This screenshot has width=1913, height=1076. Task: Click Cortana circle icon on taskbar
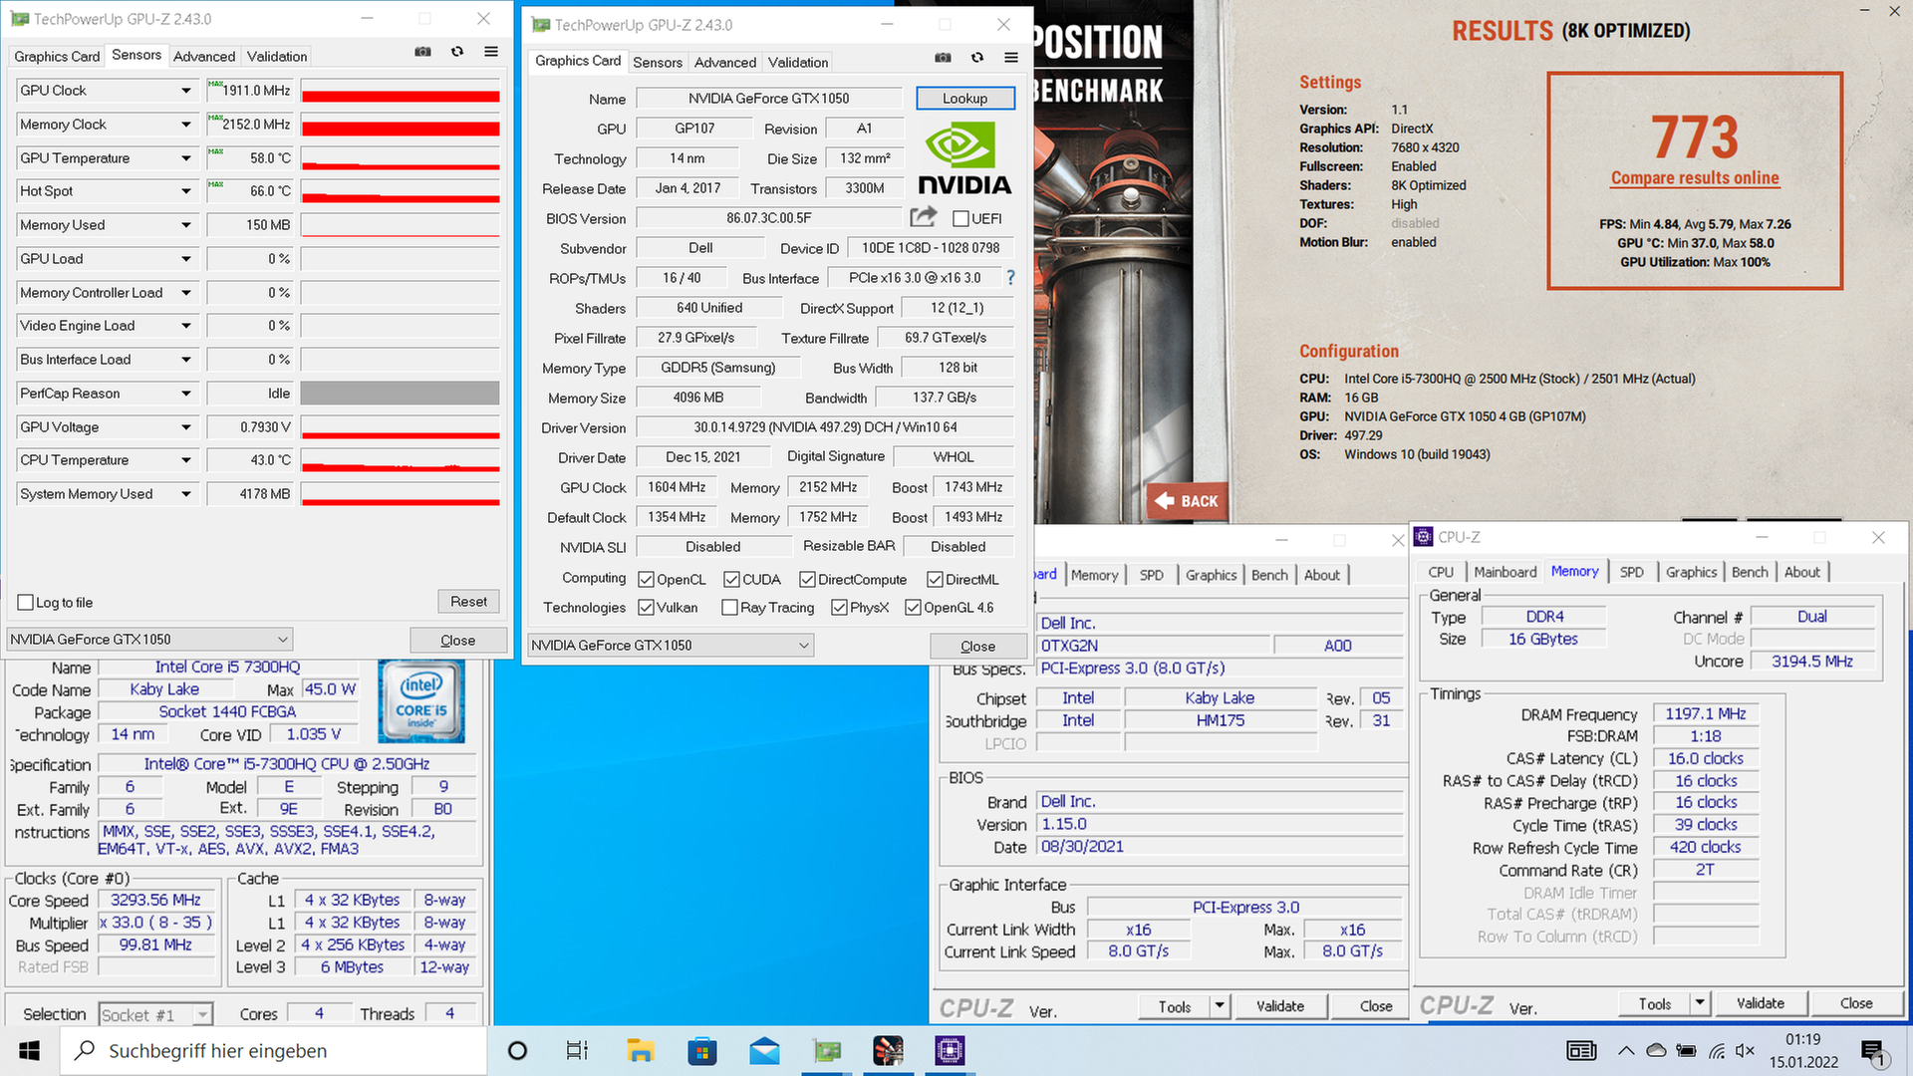pos(517,1051)
